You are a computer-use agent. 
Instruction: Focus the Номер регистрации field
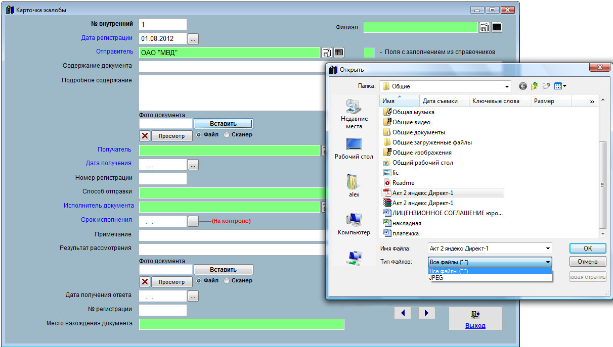[x=163, y=178]
